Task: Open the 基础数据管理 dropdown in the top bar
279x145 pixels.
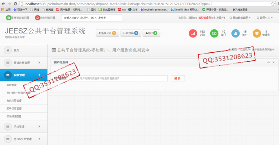Action: (240, 18)
